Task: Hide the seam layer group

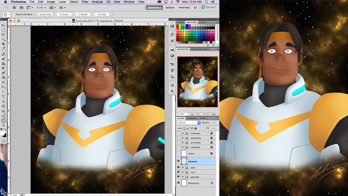Action: coord(178,168)
